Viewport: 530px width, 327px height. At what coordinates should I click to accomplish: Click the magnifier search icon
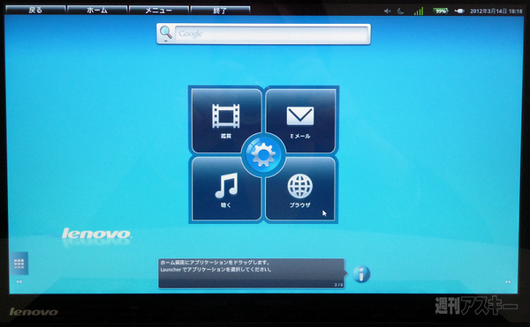pyautogui.click(x=166, y=32)
